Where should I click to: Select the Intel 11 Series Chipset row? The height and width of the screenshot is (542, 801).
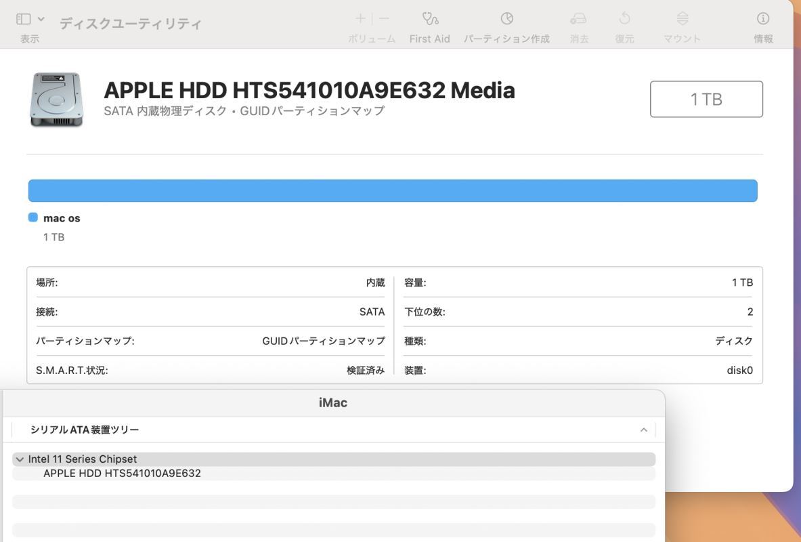tap(81, 459)
